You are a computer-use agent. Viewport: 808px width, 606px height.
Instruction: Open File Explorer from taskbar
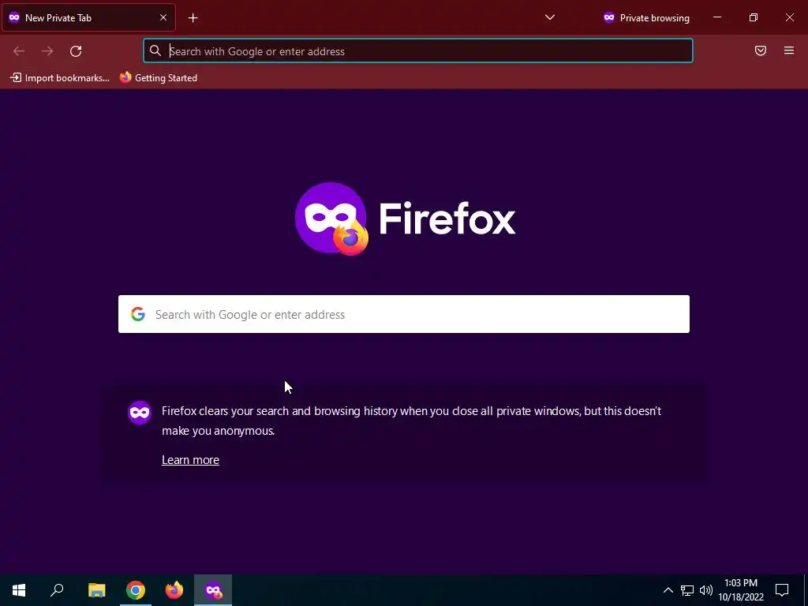(x=96, y=590)
